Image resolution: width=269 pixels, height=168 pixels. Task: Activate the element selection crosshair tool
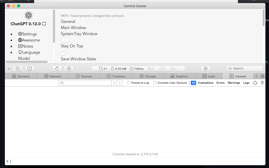[205, 68]
